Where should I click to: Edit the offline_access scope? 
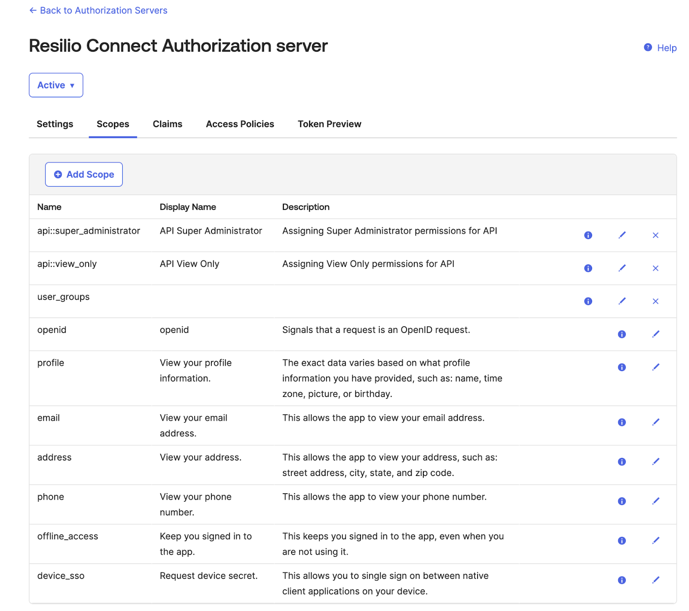pos(655,541)
